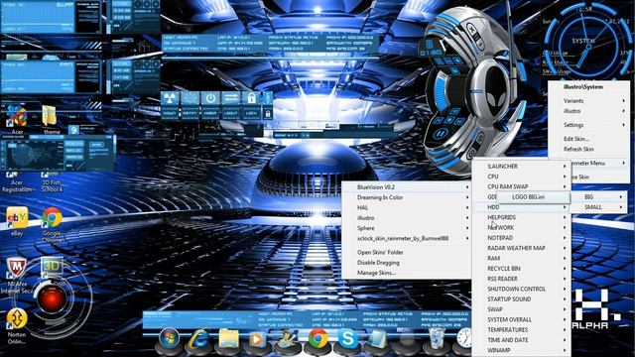
Task: Select Disable Dragging menu entry
Action: coord(378,263)
